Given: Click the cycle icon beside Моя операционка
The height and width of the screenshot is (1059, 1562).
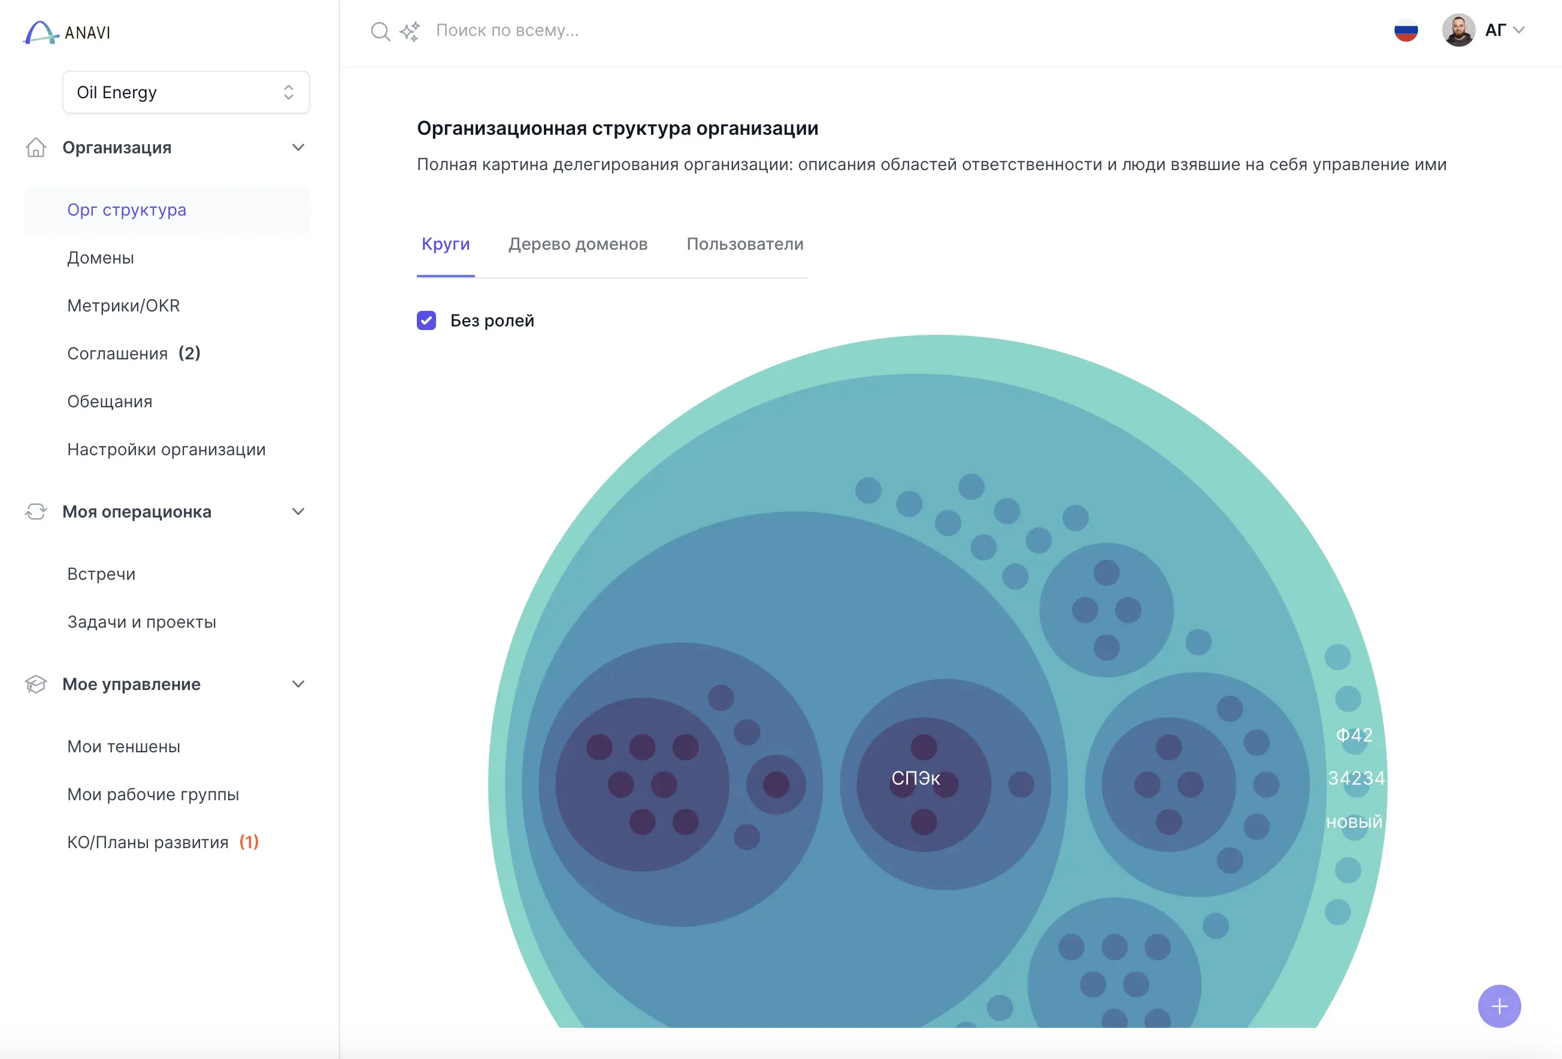Looking at the screenshot, I should click(x=35, y=512).
